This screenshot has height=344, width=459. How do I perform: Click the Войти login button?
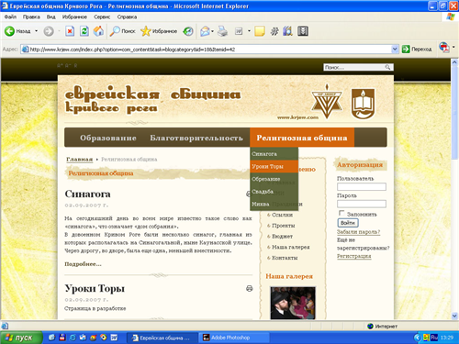pyautogui.click(x=348, y=223)
